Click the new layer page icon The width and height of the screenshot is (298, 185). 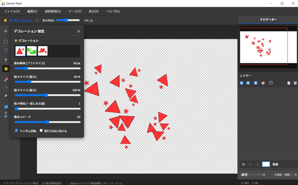(x=289, y=83)
